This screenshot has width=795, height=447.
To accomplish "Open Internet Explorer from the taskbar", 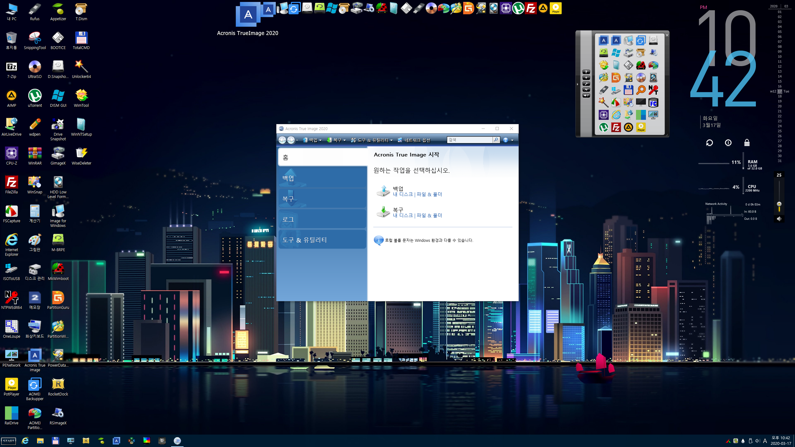I will click(x=25, y=441).
